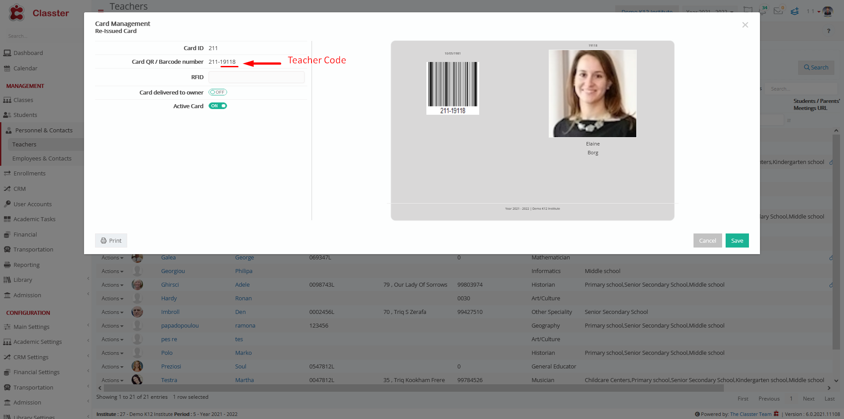Open the Enrollments sidebar entry
The image size is (844, 419).
(x=29, y=173)
